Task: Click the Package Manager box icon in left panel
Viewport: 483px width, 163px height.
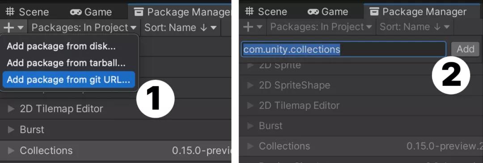Action: coord(139,12)
